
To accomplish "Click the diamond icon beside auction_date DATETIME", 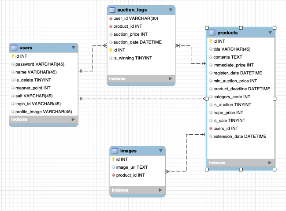I will (111, 42).
